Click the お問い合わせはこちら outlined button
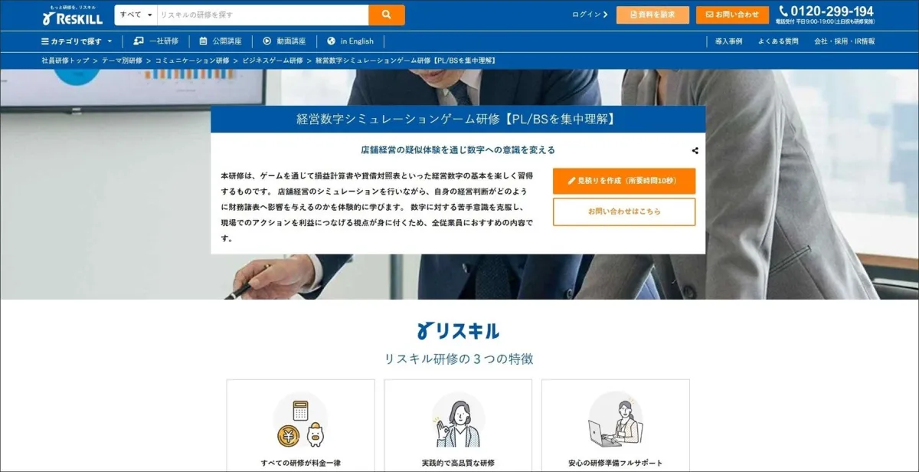The width and height of the screenshot is (919, 472). (x=624, y=211)
